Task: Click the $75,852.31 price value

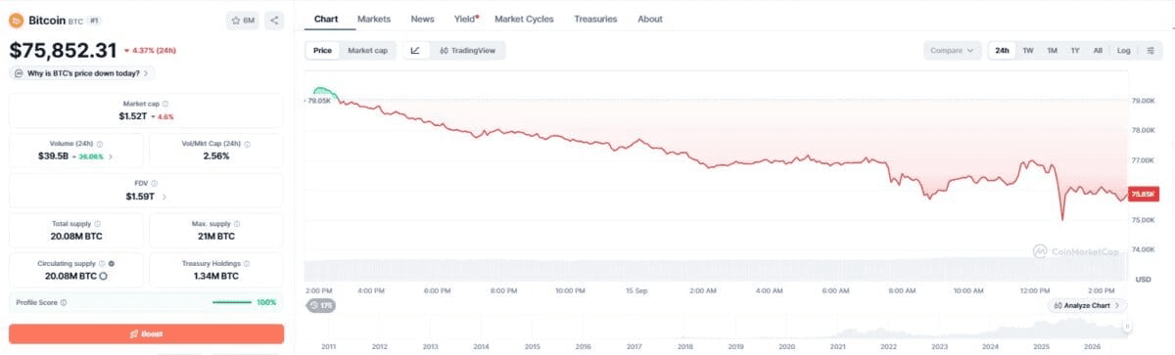Action: tap(64, 50)
